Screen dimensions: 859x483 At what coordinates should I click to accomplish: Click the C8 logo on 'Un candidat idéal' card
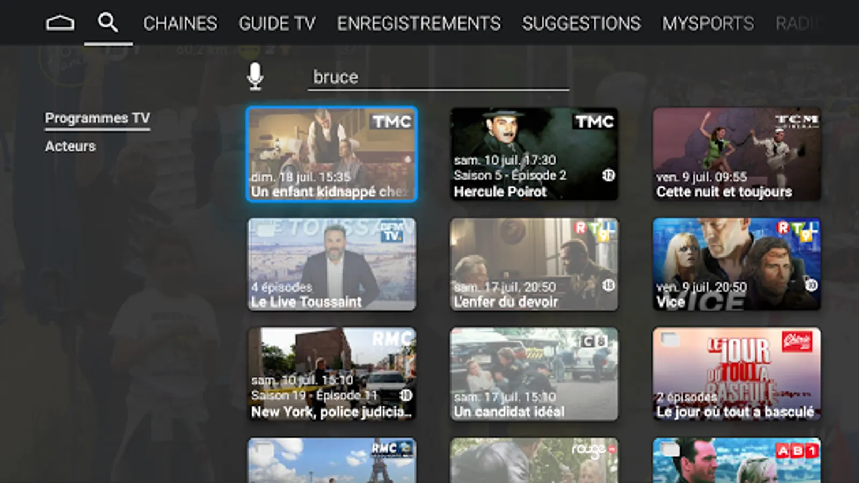(x=594, y=341)
